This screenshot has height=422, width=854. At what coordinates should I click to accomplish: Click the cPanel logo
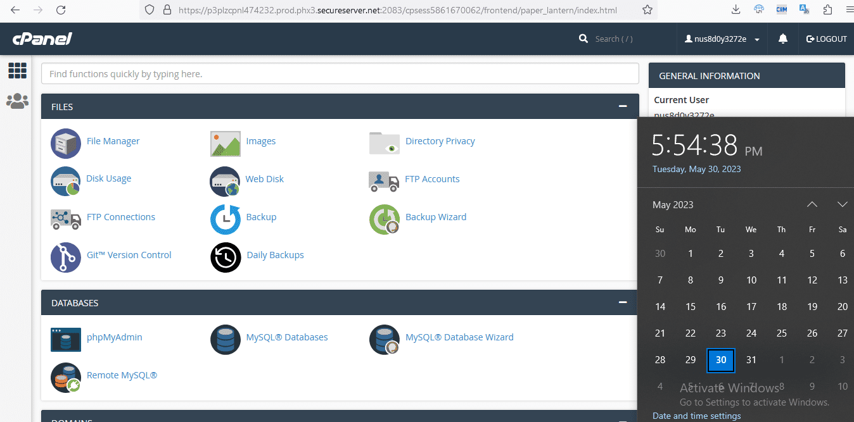(42, 39)
